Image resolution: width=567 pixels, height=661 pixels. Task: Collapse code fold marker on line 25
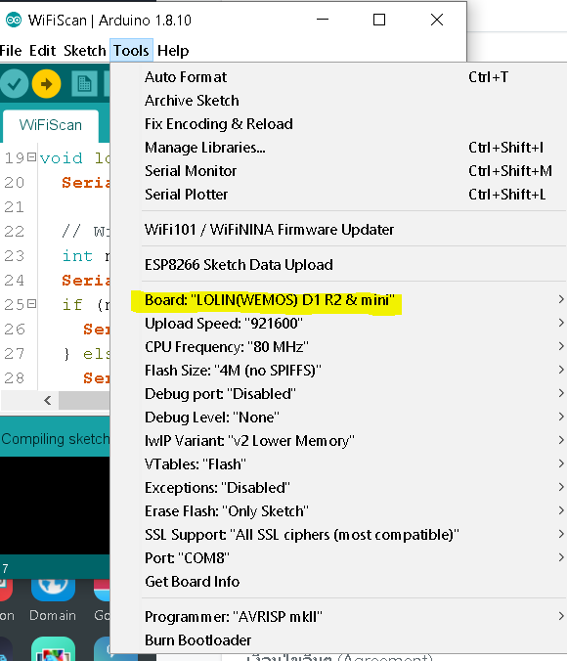click(x=31, y=304)
